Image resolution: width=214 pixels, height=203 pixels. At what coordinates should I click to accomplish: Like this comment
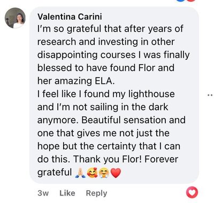click(x=67, y=193)
